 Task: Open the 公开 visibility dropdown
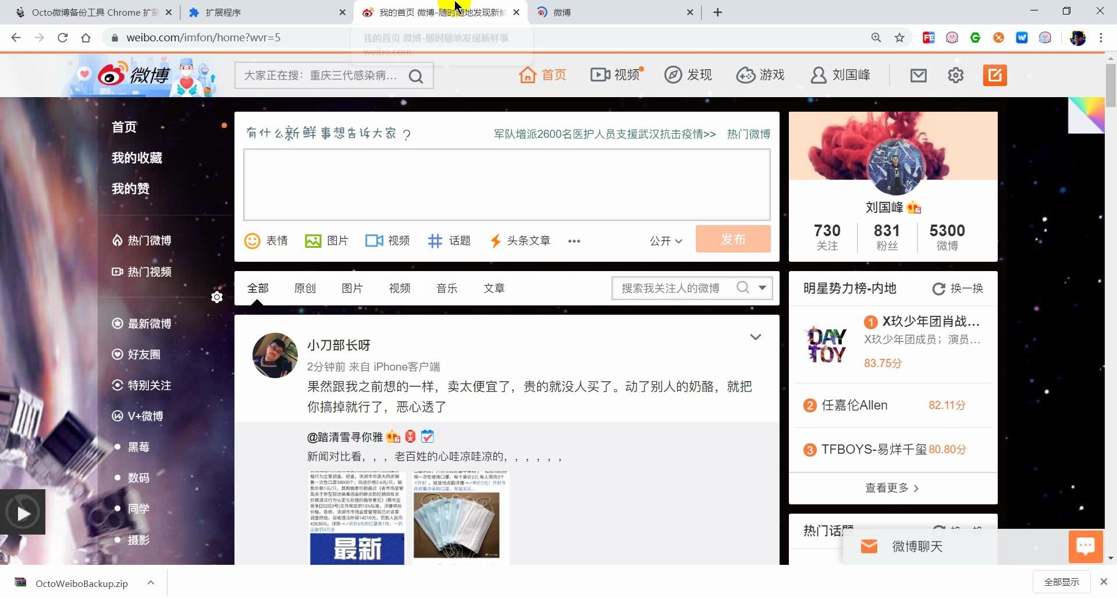[x=665, y=240]
